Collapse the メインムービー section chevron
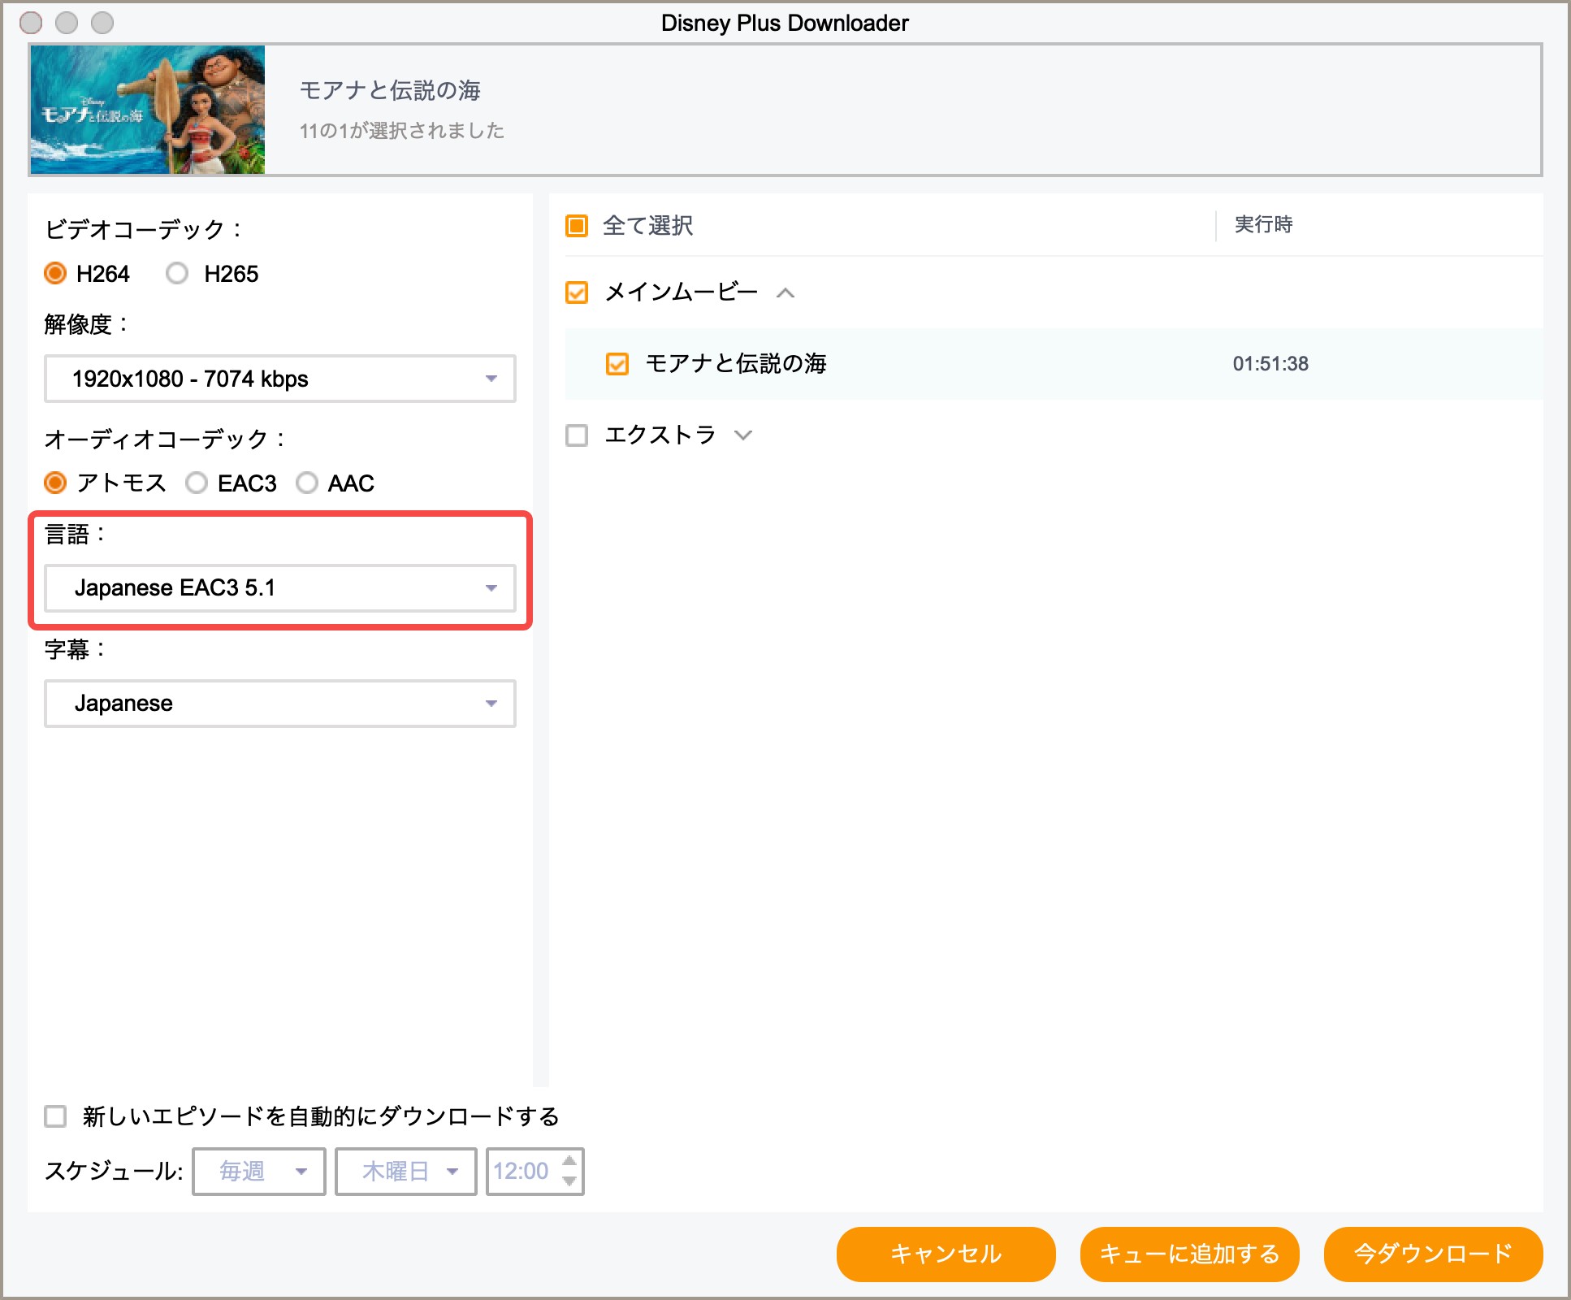1571x1300 pixels. pyautogui.click(x=785, y=293)
